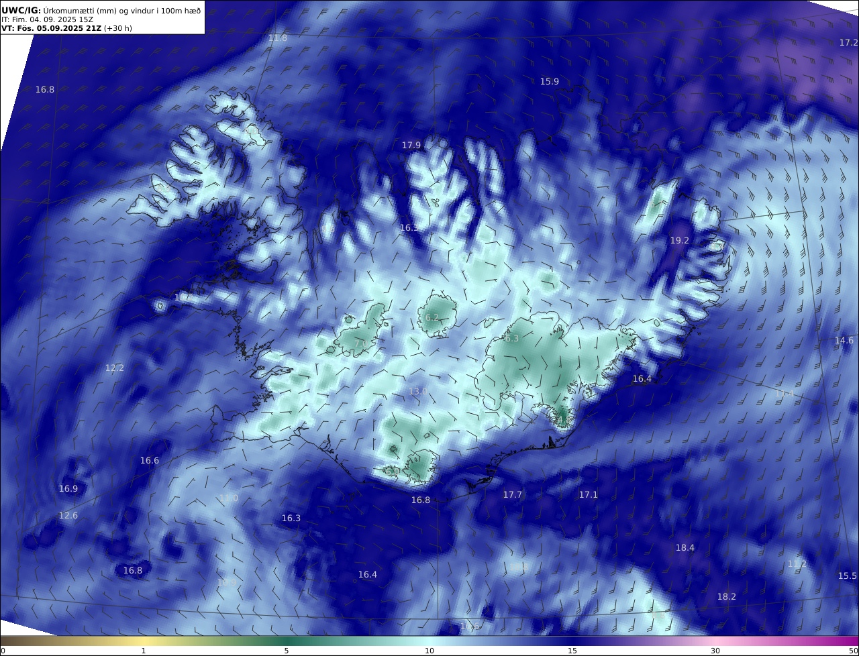Click the 10 tick on the color scale
This screenshot has height=656, width=859.
coord(429,651)
